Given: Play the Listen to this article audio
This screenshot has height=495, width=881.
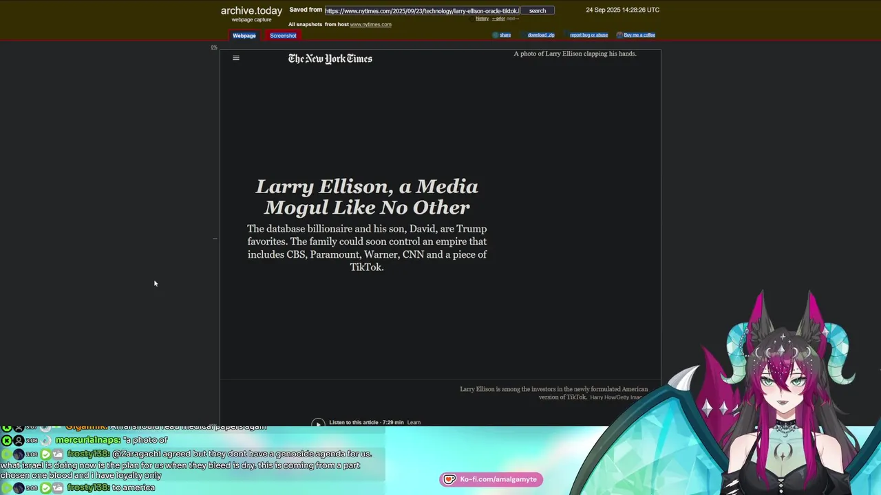Looking at the screenshot, I should (318, 423).
